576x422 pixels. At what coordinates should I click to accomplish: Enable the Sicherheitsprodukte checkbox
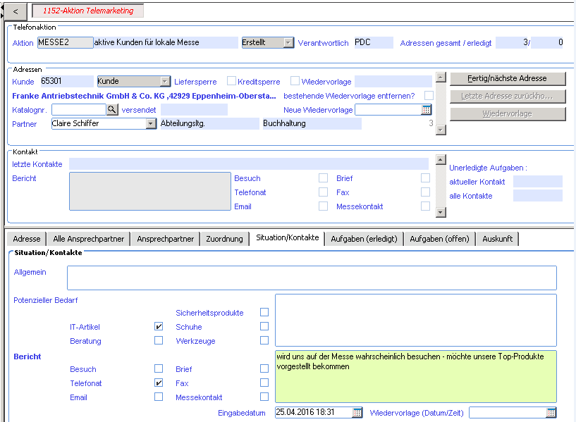(264, 312)
